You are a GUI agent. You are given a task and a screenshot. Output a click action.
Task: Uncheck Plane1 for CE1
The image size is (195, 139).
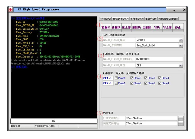116,78
